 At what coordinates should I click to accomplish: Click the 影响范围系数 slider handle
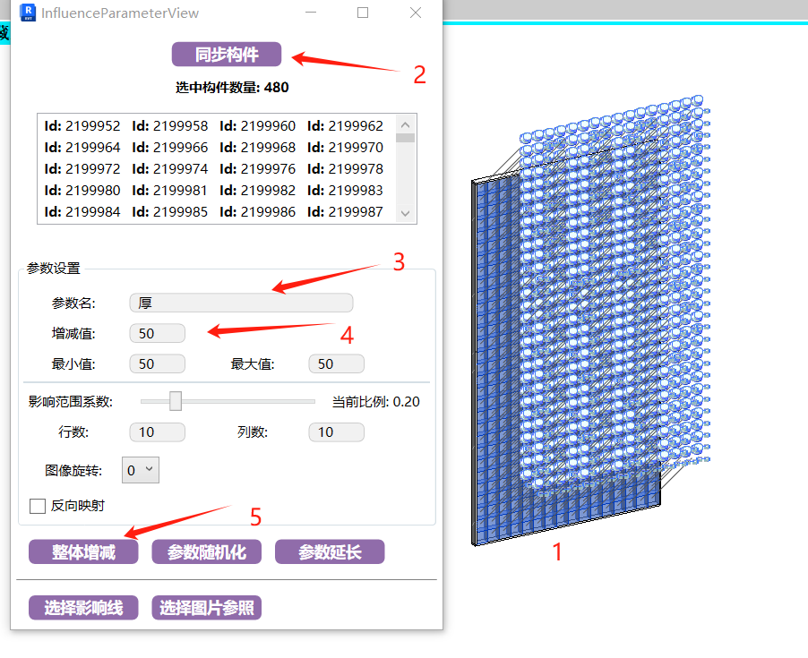[176, 401]
